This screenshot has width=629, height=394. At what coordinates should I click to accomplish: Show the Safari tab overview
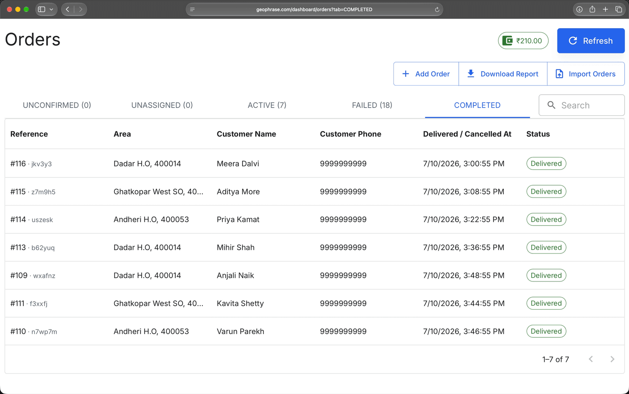tap(618, 9)
